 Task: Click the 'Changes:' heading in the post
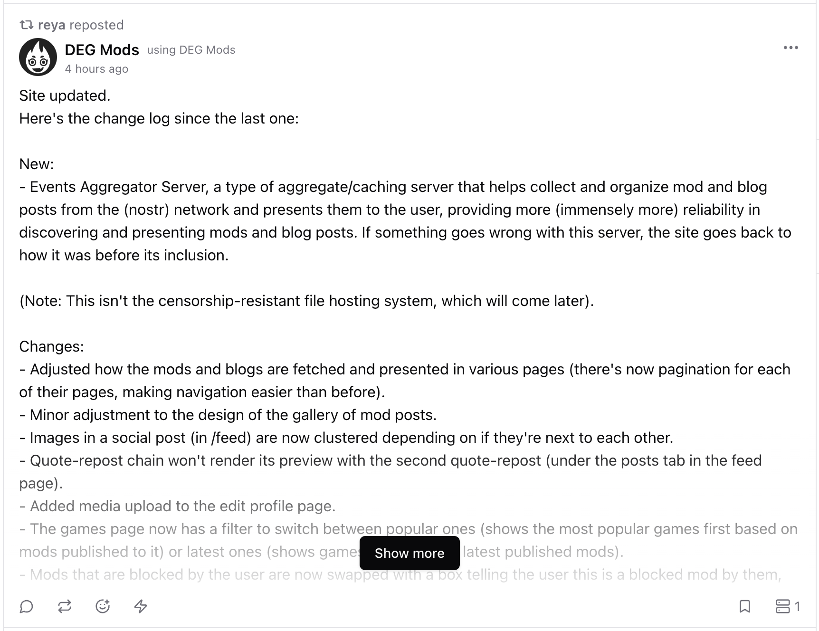pos(51,346)
